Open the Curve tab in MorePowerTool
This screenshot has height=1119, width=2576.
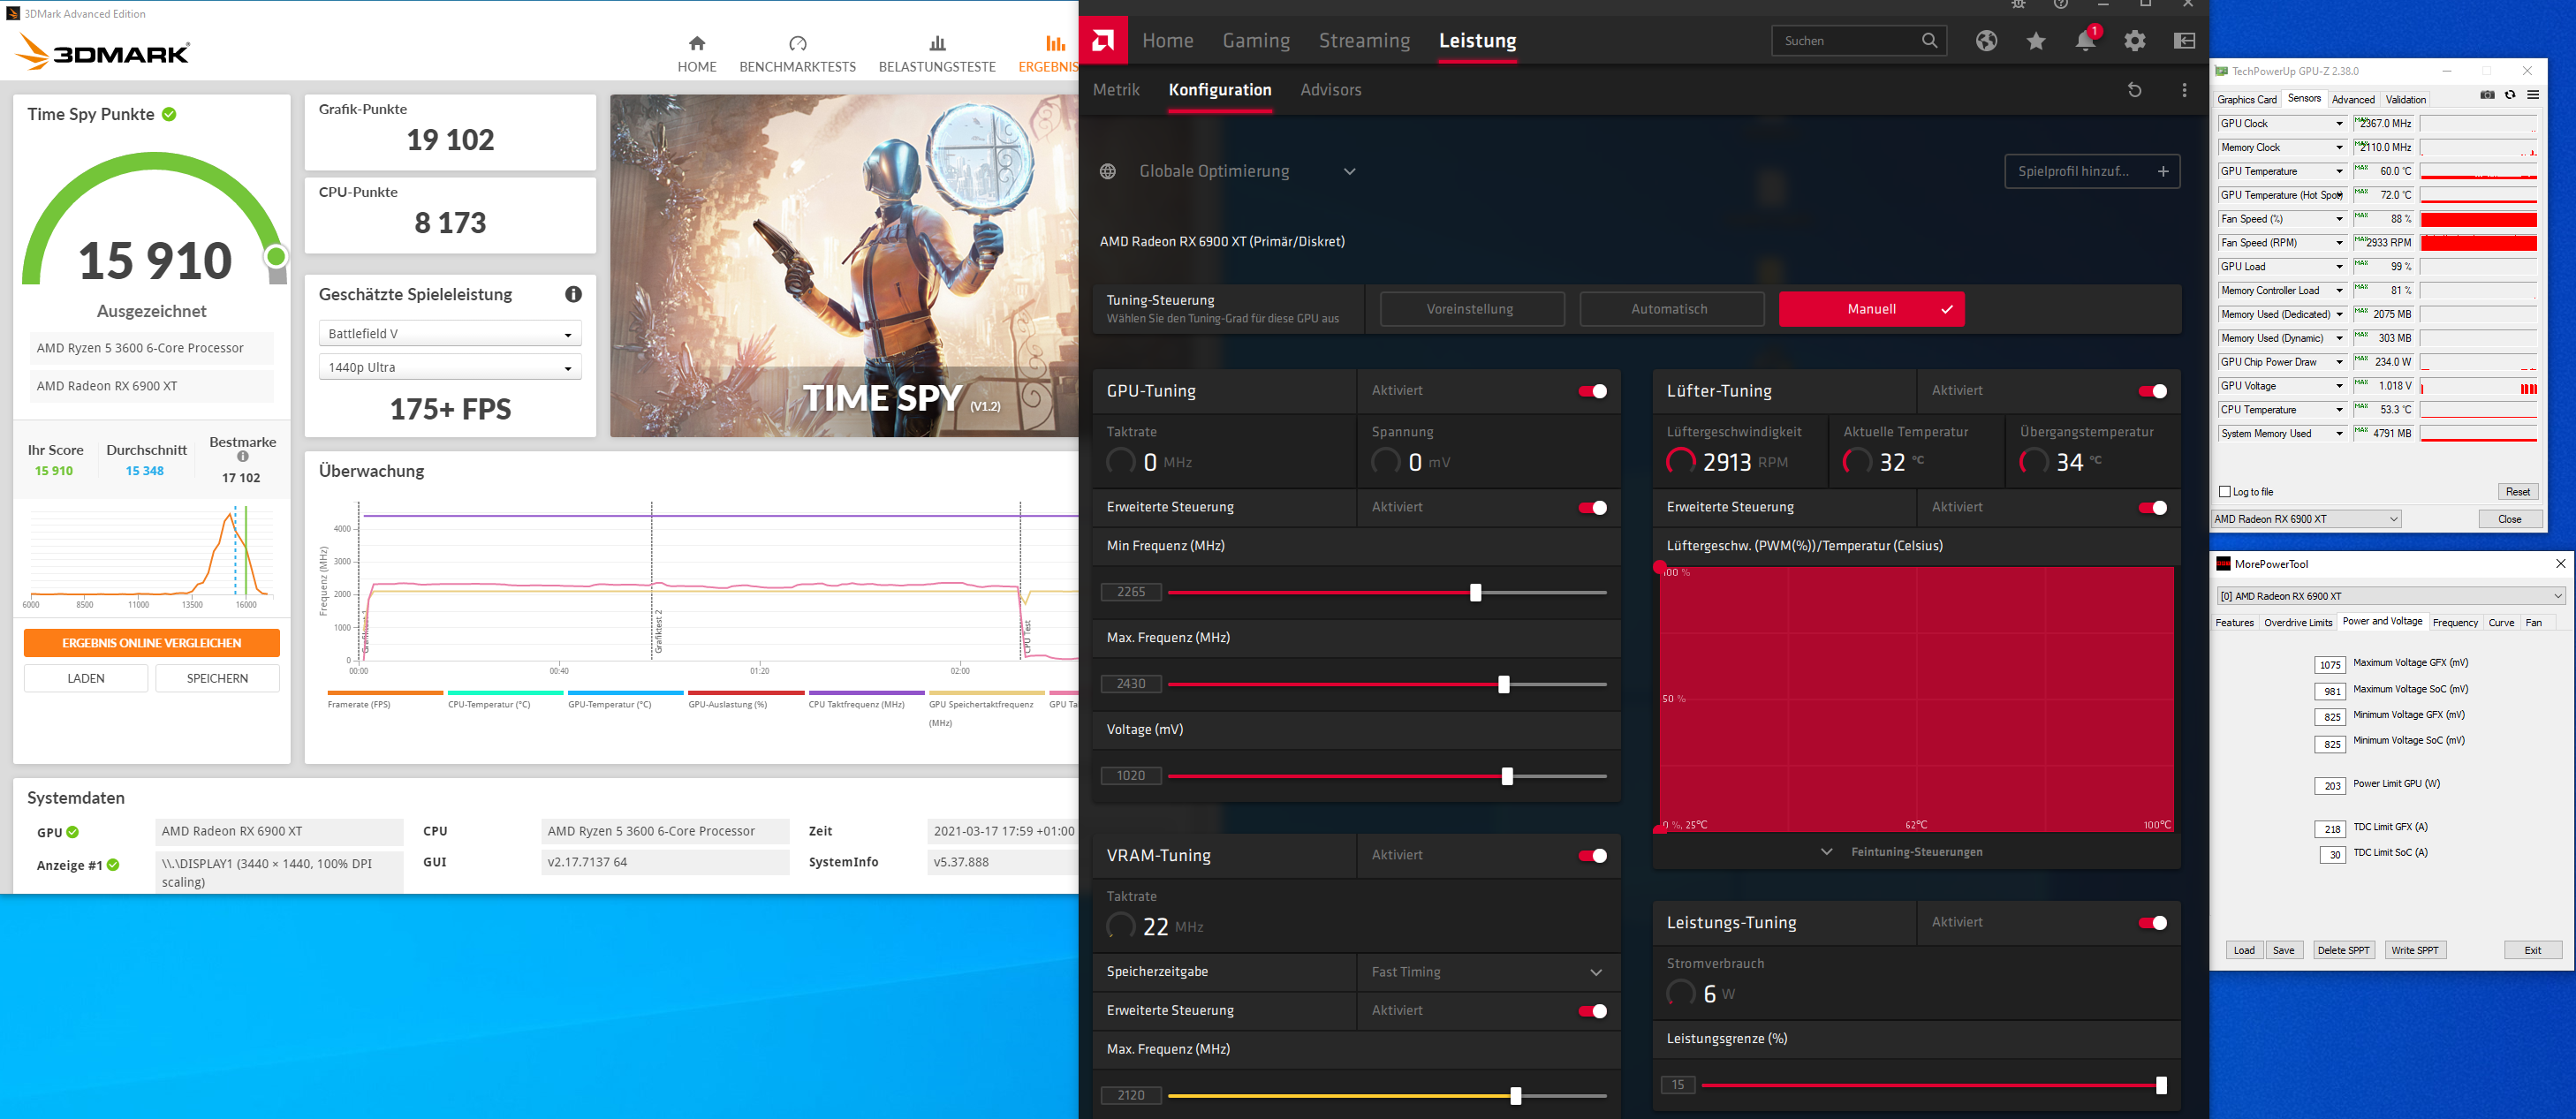point(2500,623)
